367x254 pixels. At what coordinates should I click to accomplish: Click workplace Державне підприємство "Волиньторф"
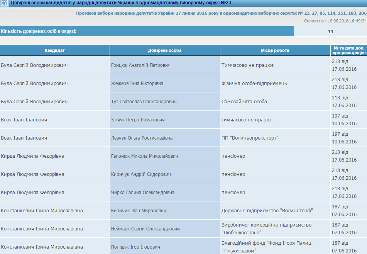[267, 211]
